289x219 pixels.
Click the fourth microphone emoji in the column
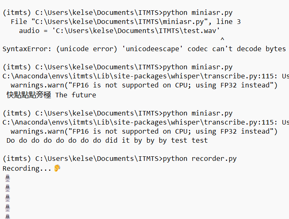click(x=7, y=207)
